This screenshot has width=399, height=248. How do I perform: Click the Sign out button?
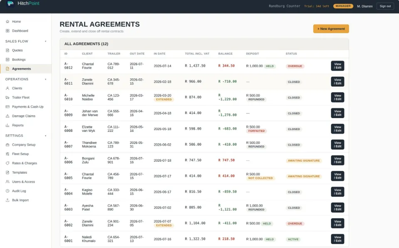coord(385,6)
